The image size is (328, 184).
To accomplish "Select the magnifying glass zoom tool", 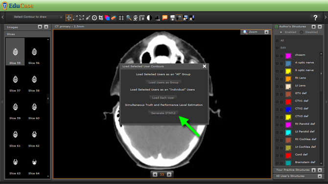I will click(129, 18).
